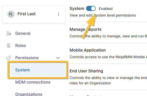Select System under Permissions

[x=38, y=70]
